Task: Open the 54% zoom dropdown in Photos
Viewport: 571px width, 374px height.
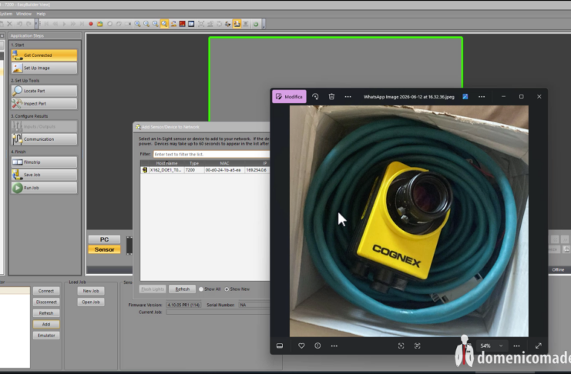Action: (x=492, y=346)
